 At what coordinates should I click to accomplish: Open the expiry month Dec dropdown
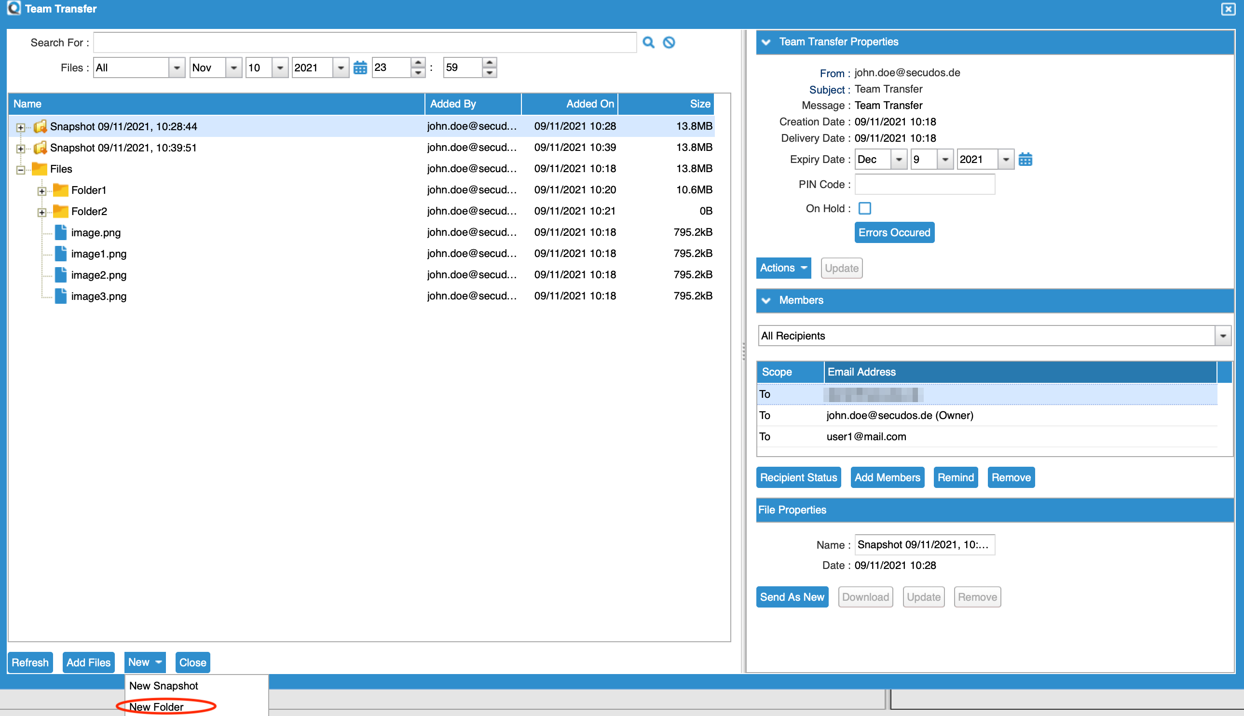[898, 159]
